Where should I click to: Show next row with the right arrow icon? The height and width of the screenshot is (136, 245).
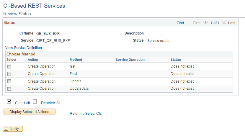(224, 22)
